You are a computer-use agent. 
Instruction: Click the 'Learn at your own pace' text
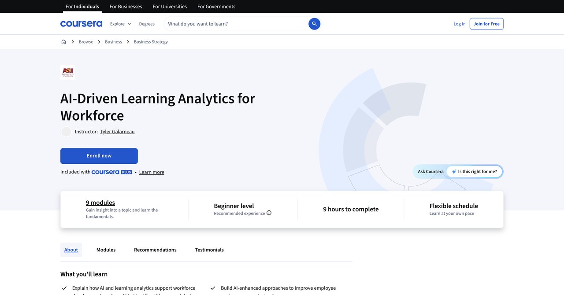[452, 214]
